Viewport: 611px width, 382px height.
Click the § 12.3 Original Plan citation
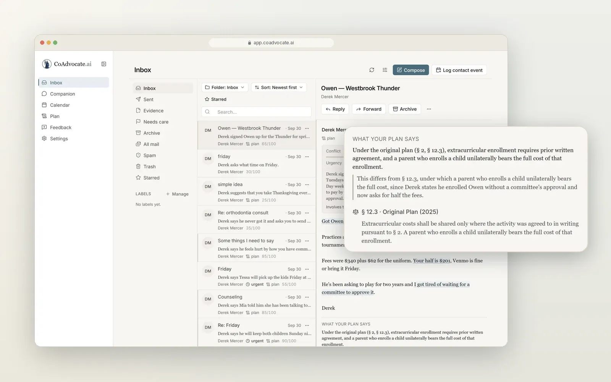pos(396,212)
